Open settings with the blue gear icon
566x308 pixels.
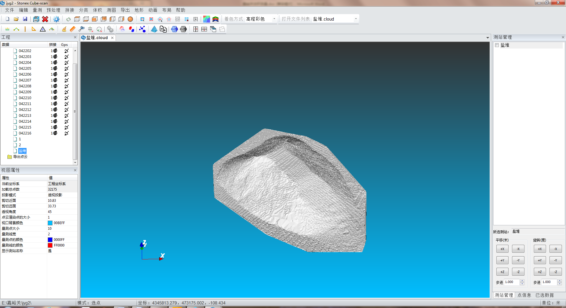(56, 19)
